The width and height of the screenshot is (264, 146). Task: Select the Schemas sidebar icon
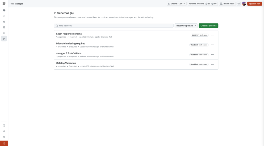4,39
